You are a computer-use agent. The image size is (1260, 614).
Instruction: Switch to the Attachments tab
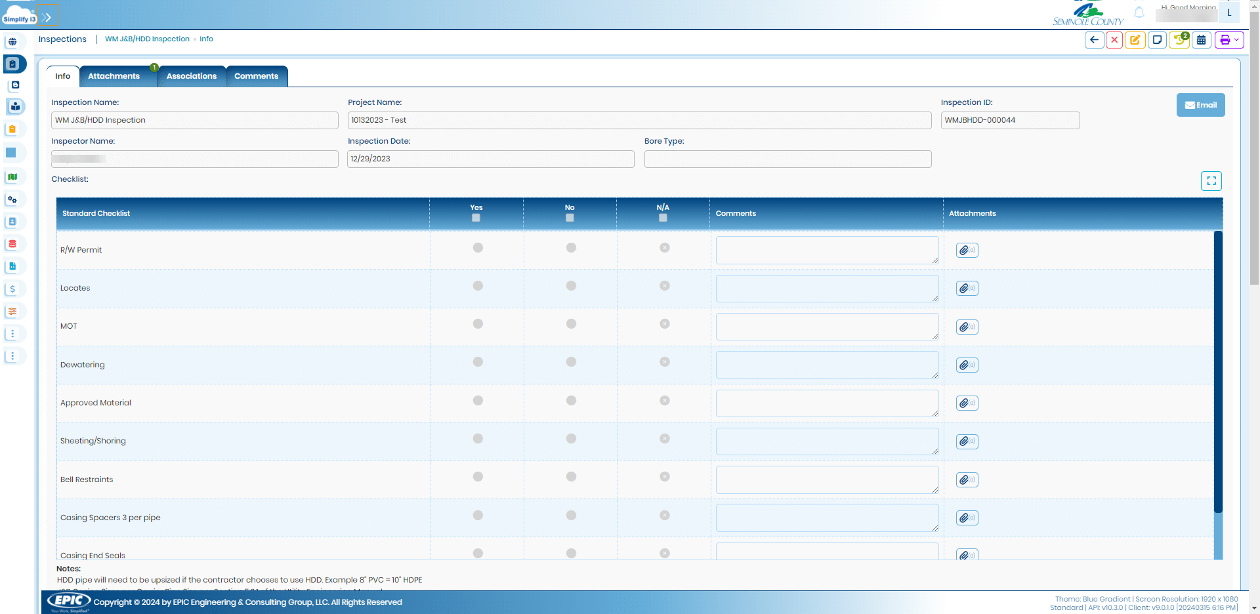[x=114, y=76]
